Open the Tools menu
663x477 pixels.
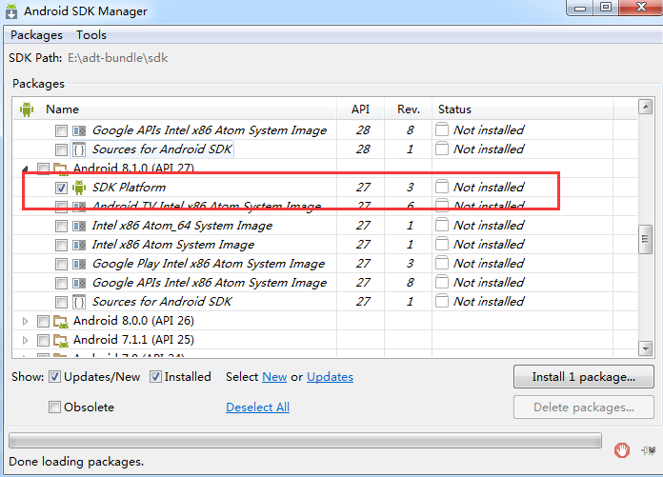click(90, 35)
